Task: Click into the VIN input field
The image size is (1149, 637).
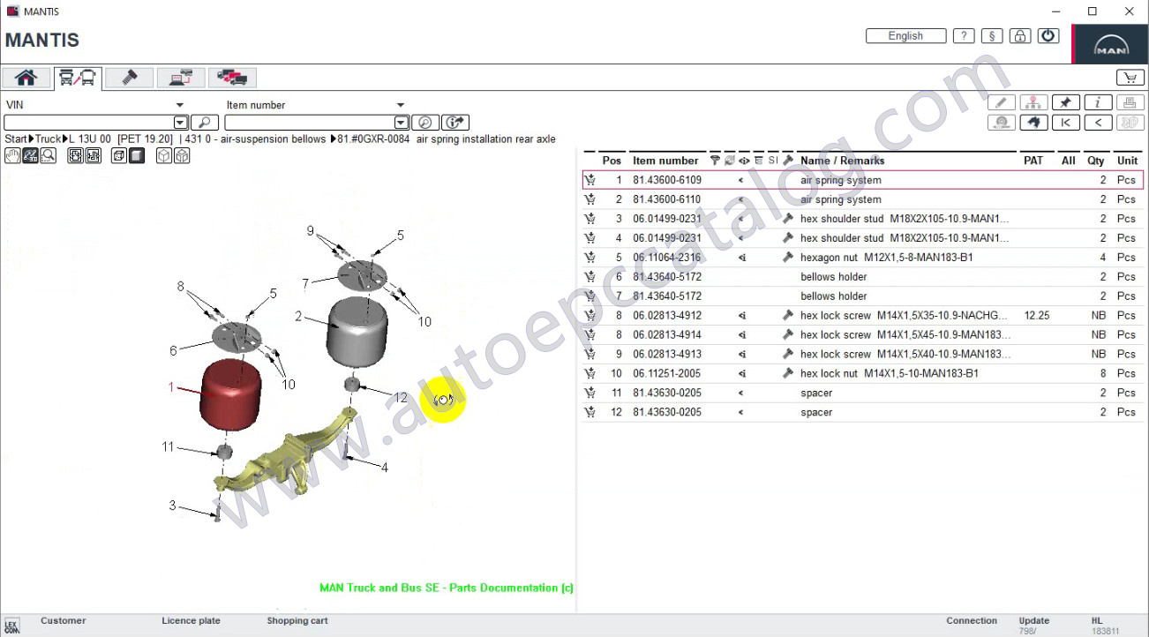Action: pos(88,123)
